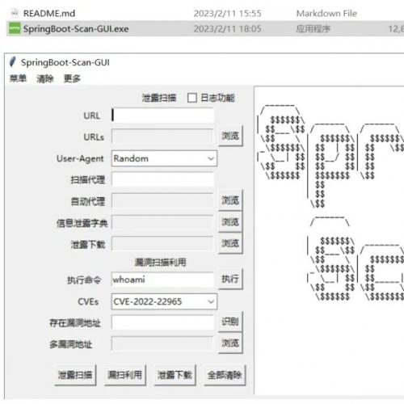Image resolution: width=404 pixels, height=404 pixels.
Task: Click 浏览 button next to 自动代理
Action: [230, 200]
